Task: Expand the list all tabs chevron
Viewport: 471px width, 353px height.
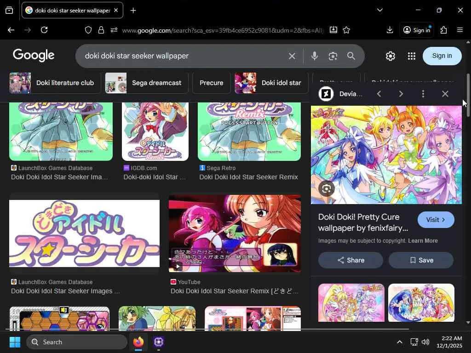Action: click(379, 10)
